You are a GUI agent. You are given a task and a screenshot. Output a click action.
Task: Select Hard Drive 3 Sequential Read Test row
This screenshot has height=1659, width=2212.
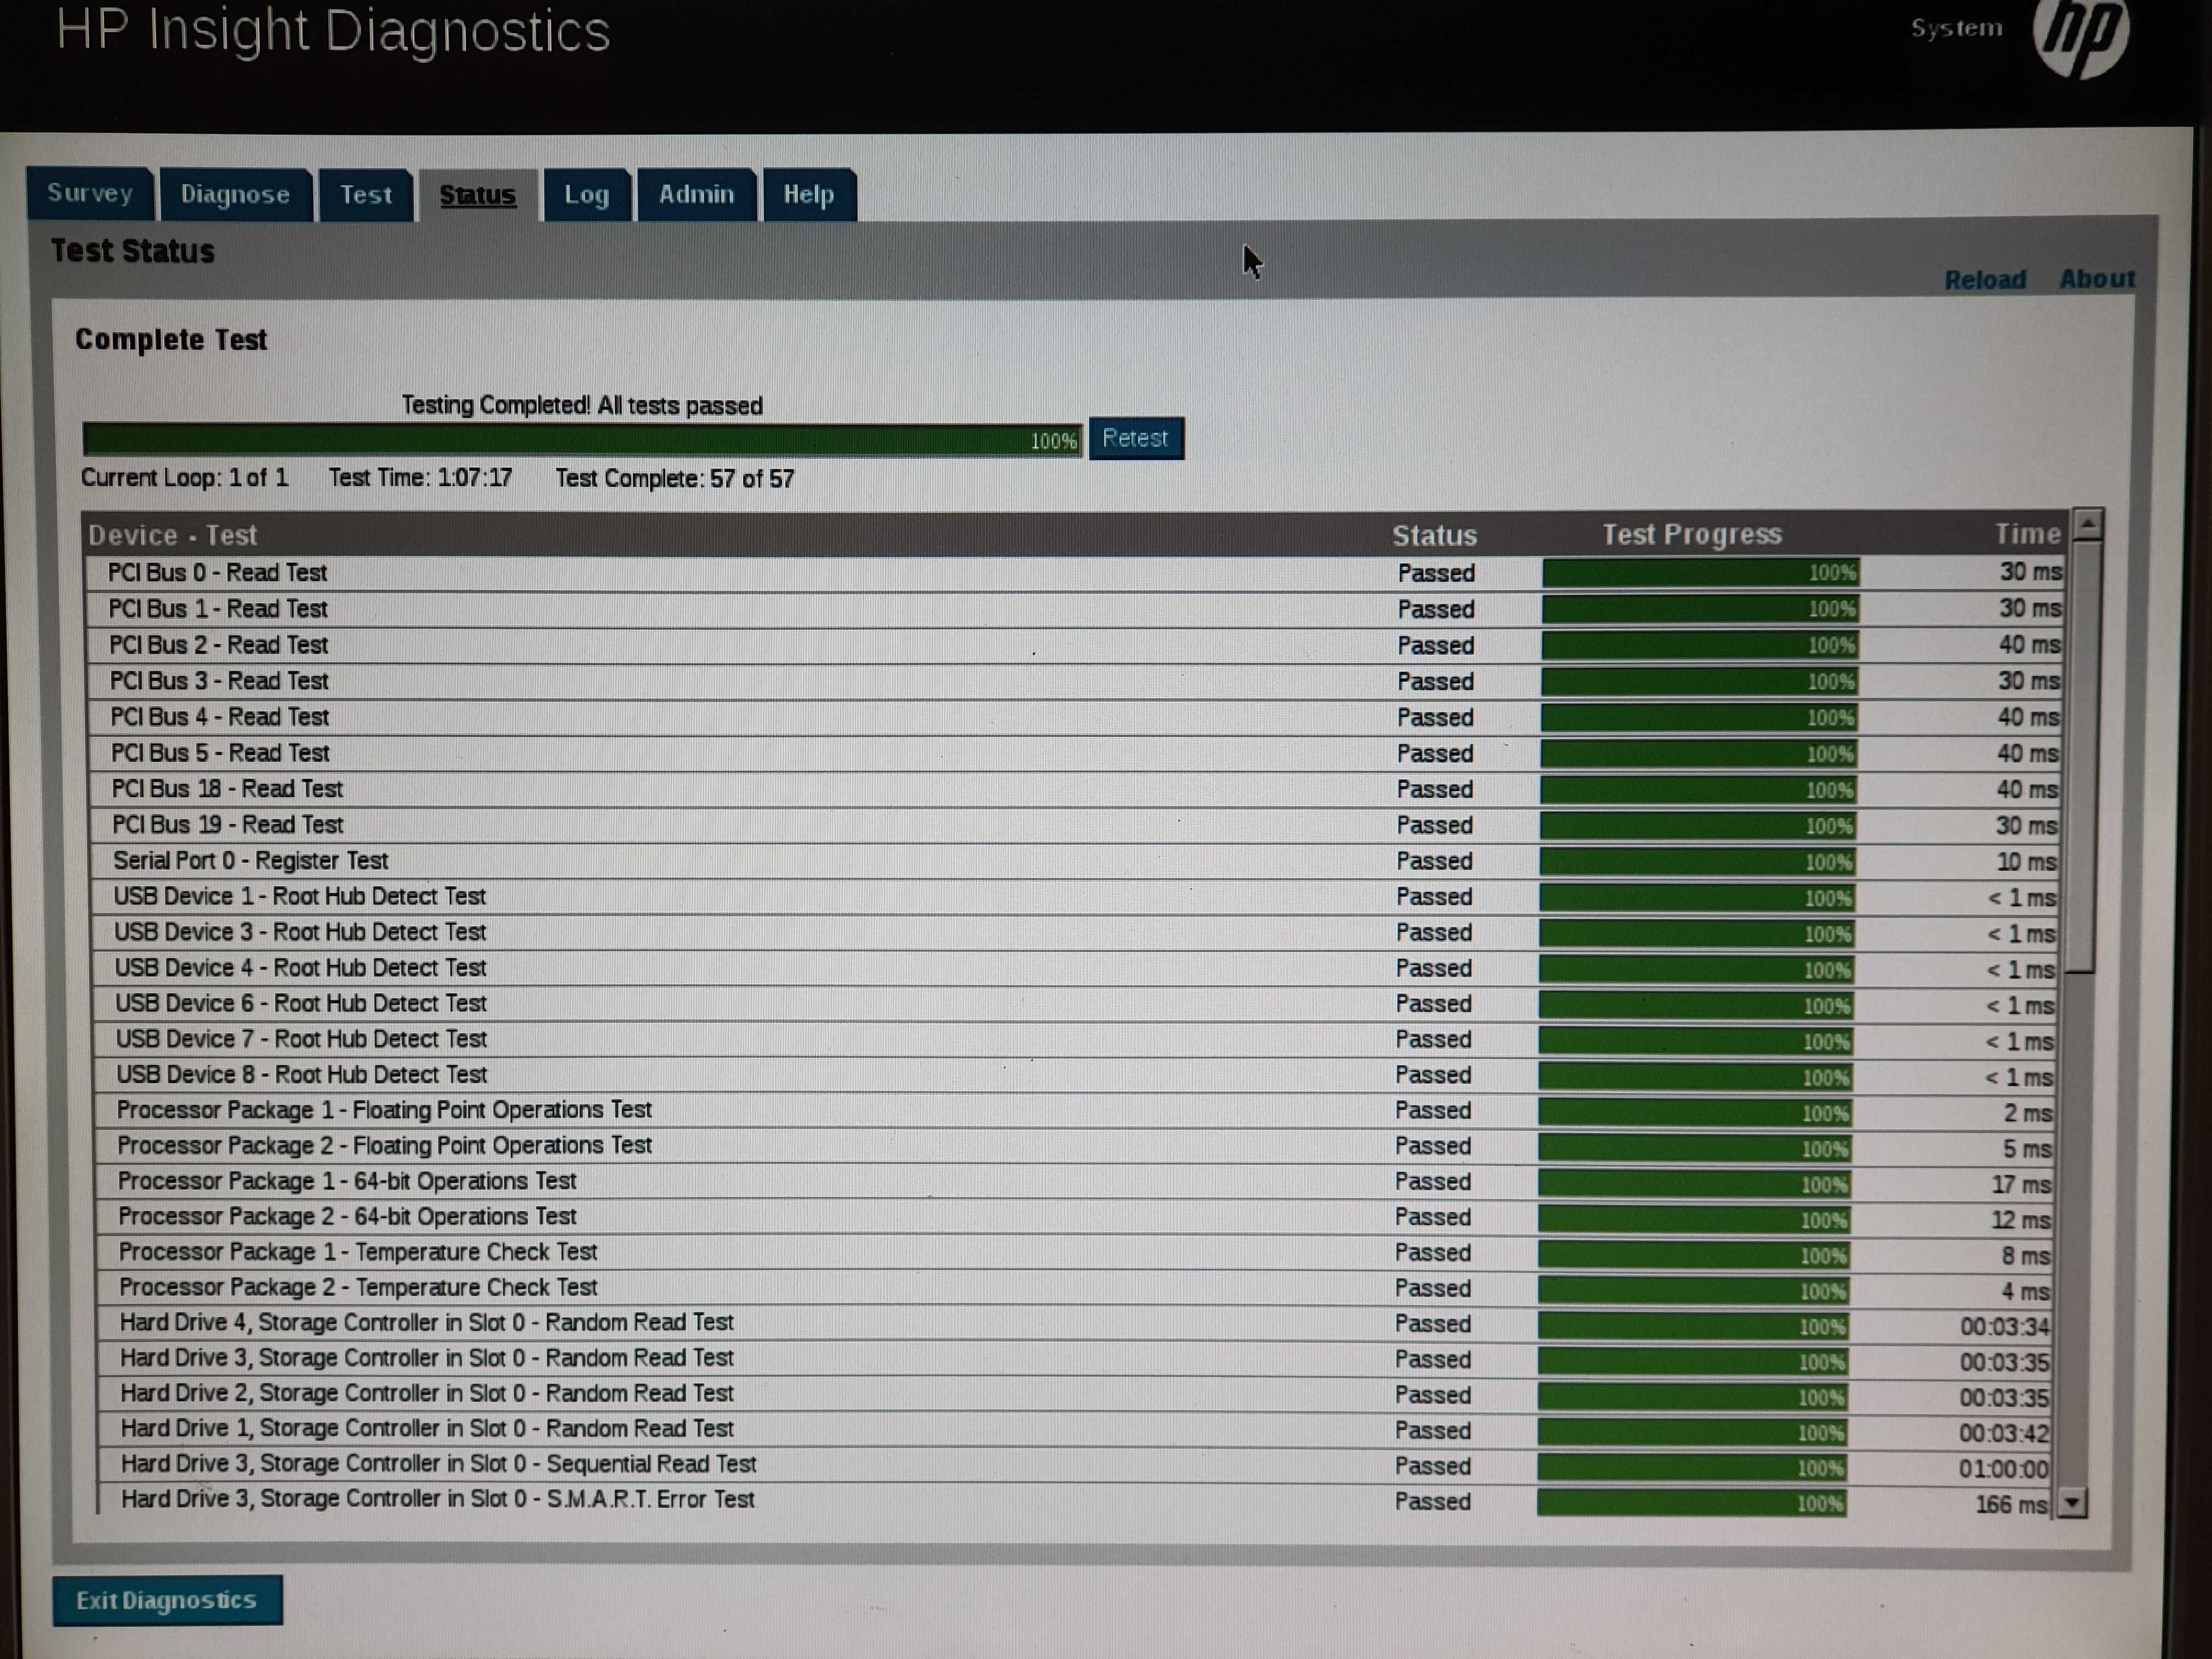pyautogui.click(x=1075, y=1466)
